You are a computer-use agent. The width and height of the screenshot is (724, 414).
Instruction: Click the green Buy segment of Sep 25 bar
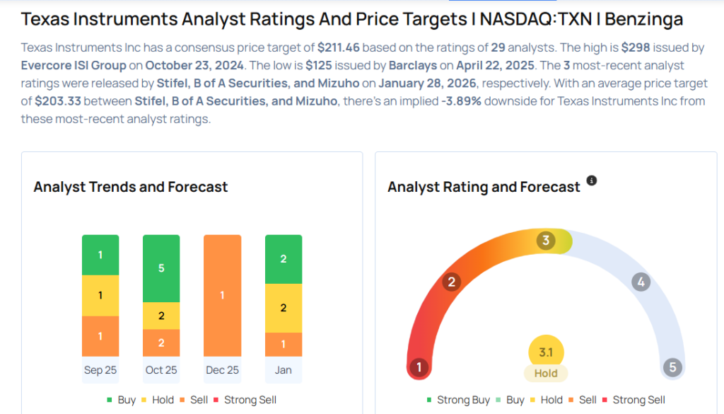(100, 255)
